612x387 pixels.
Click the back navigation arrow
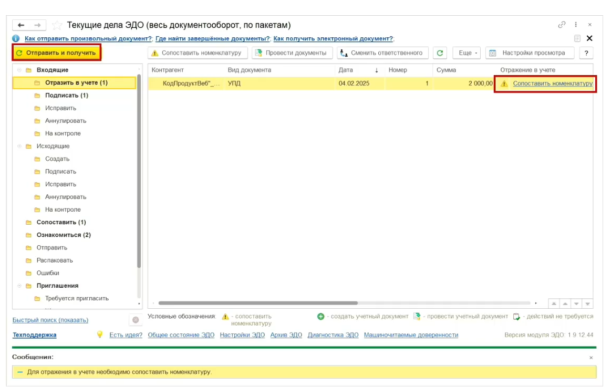coord(22,25)
